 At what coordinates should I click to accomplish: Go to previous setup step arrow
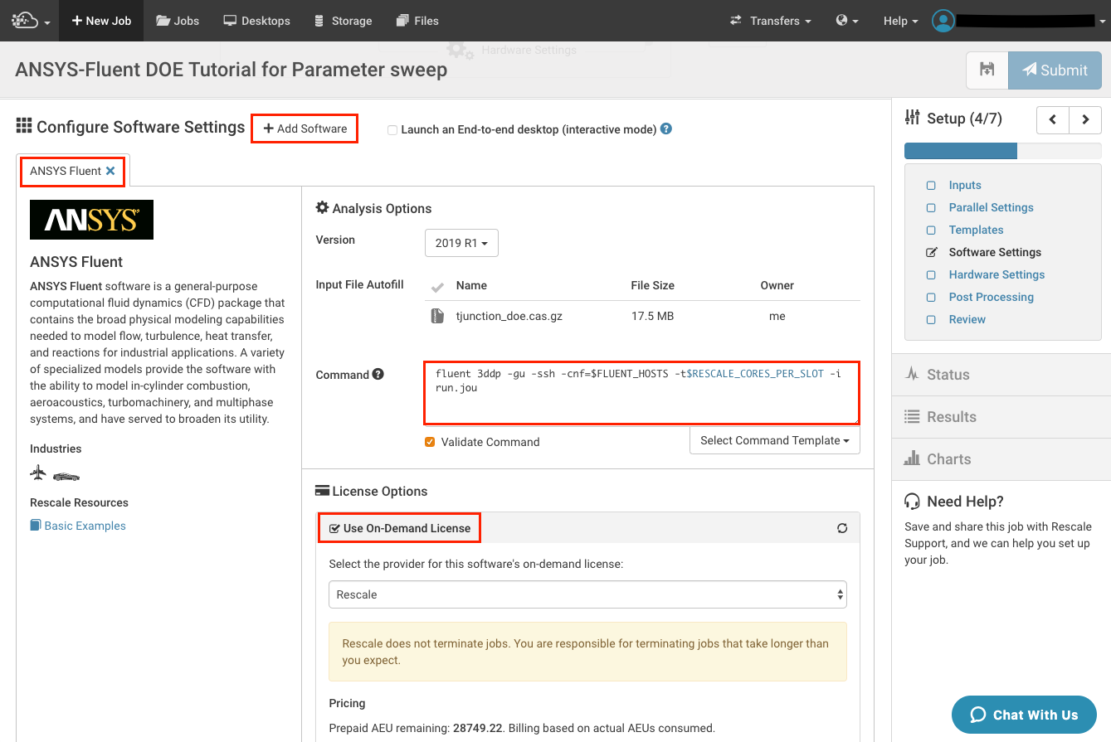1053,119
